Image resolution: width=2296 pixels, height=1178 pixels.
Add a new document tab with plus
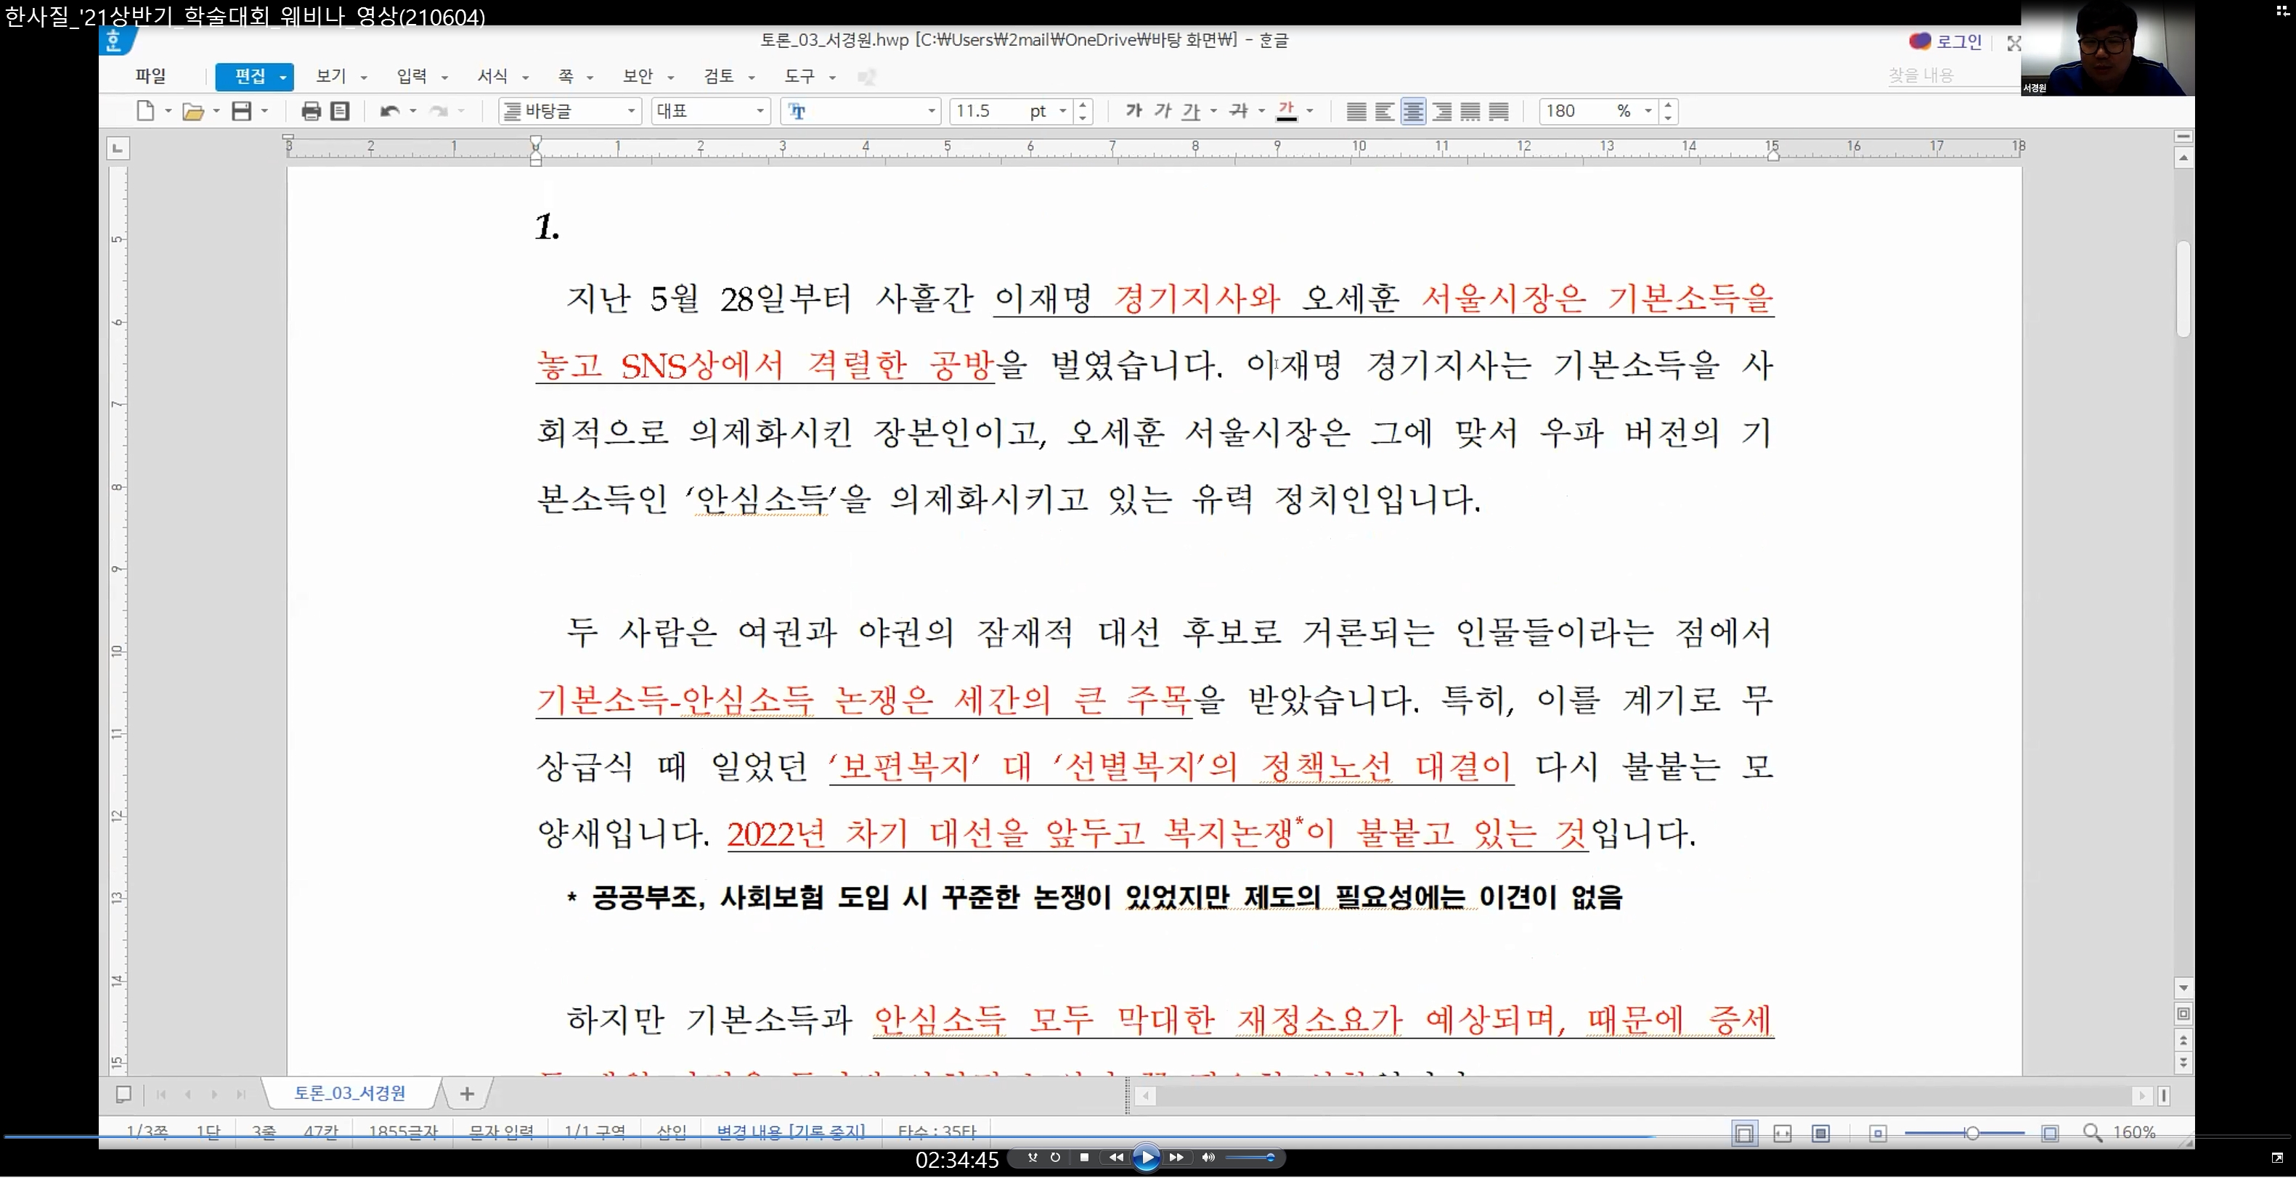point(466,1093)
